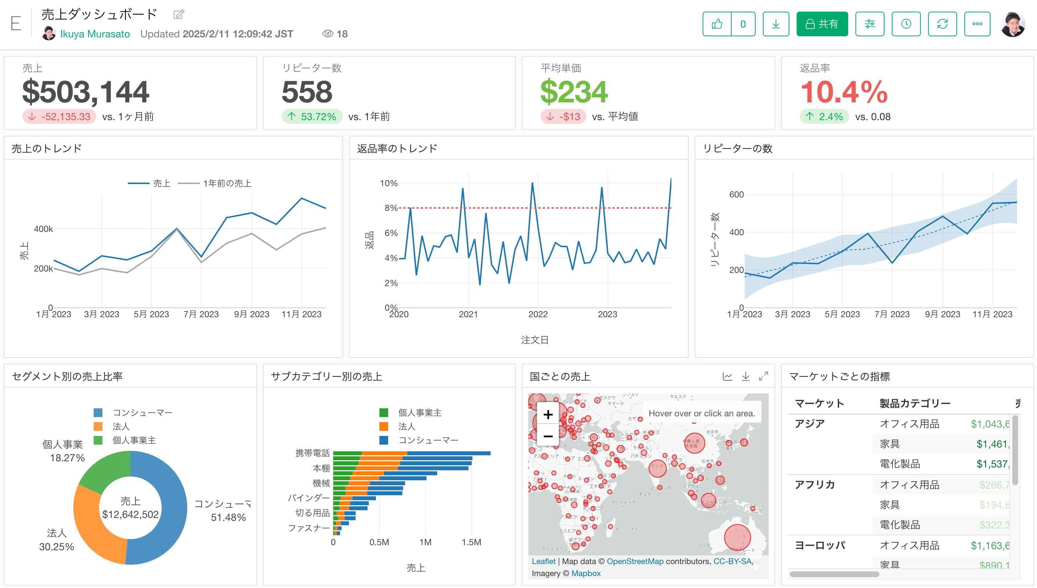Open the Mapbox imagery link
The height and width of the screenshot is (588, 1037).
[586, 573]
